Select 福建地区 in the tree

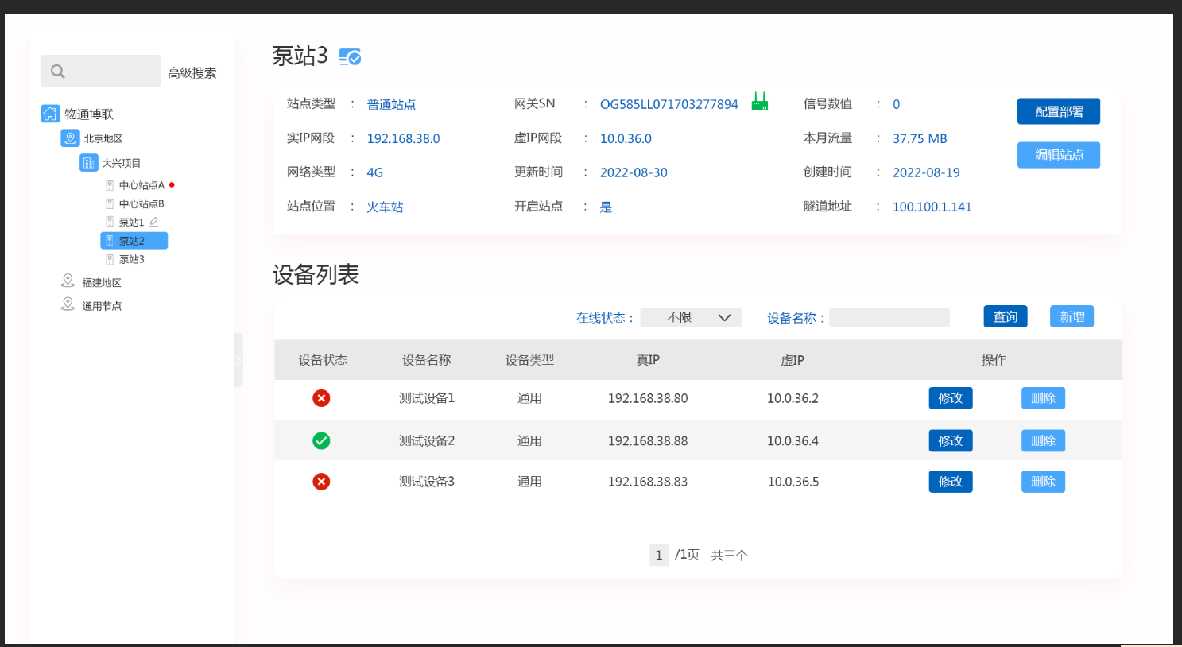click(x=102, y=282)
